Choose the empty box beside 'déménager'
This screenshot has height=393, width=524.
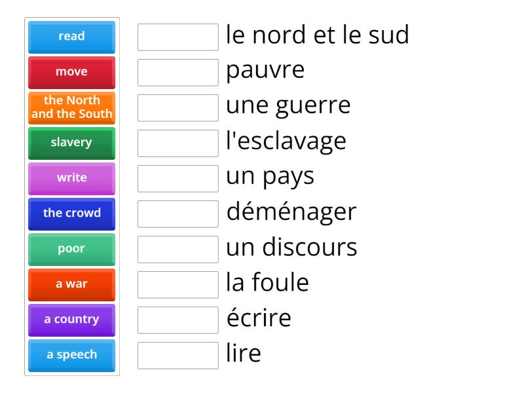point(178,214)
